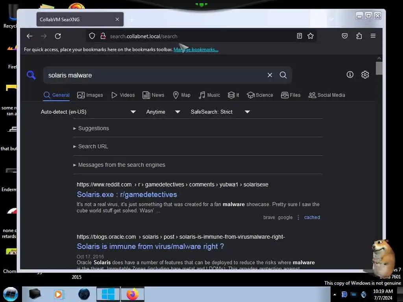
Task: Click the browser address bar
Action: 200,36
